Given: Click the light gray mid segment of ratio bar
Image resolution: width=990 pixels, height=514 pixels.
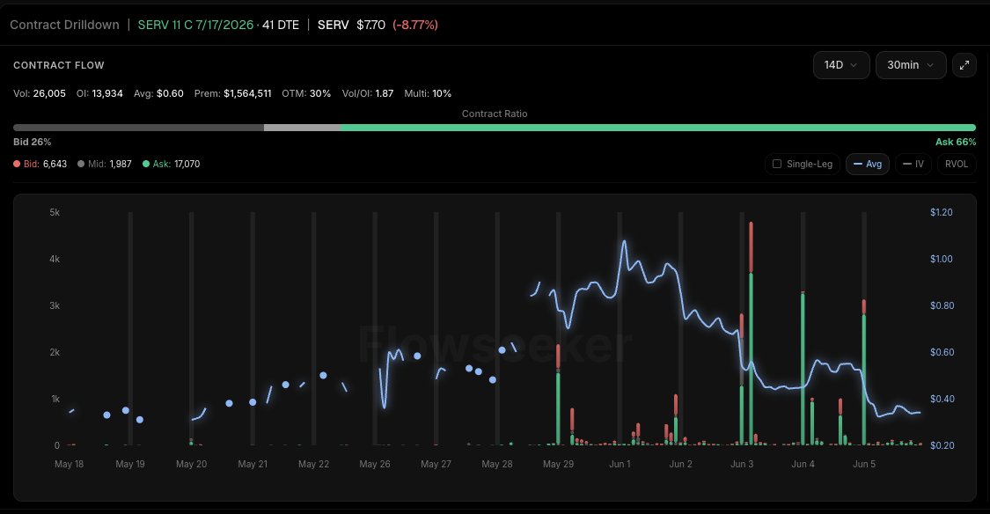Looking at the screenshot, I should pos(303,128).
